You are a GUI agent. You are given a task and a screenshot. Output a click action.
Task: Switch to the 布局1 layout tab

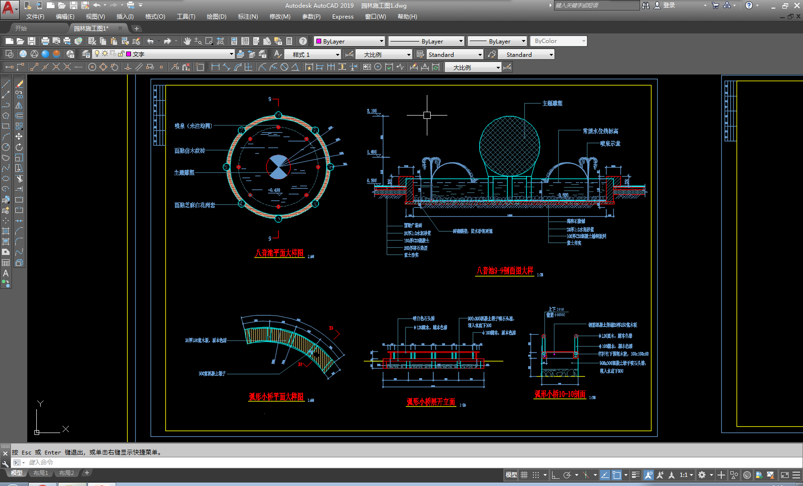pos(41,473)
